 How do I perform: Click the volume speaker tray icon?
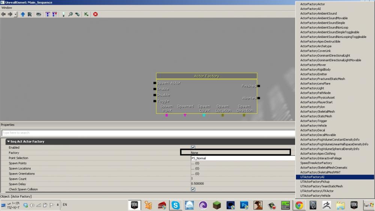[32, 205]
